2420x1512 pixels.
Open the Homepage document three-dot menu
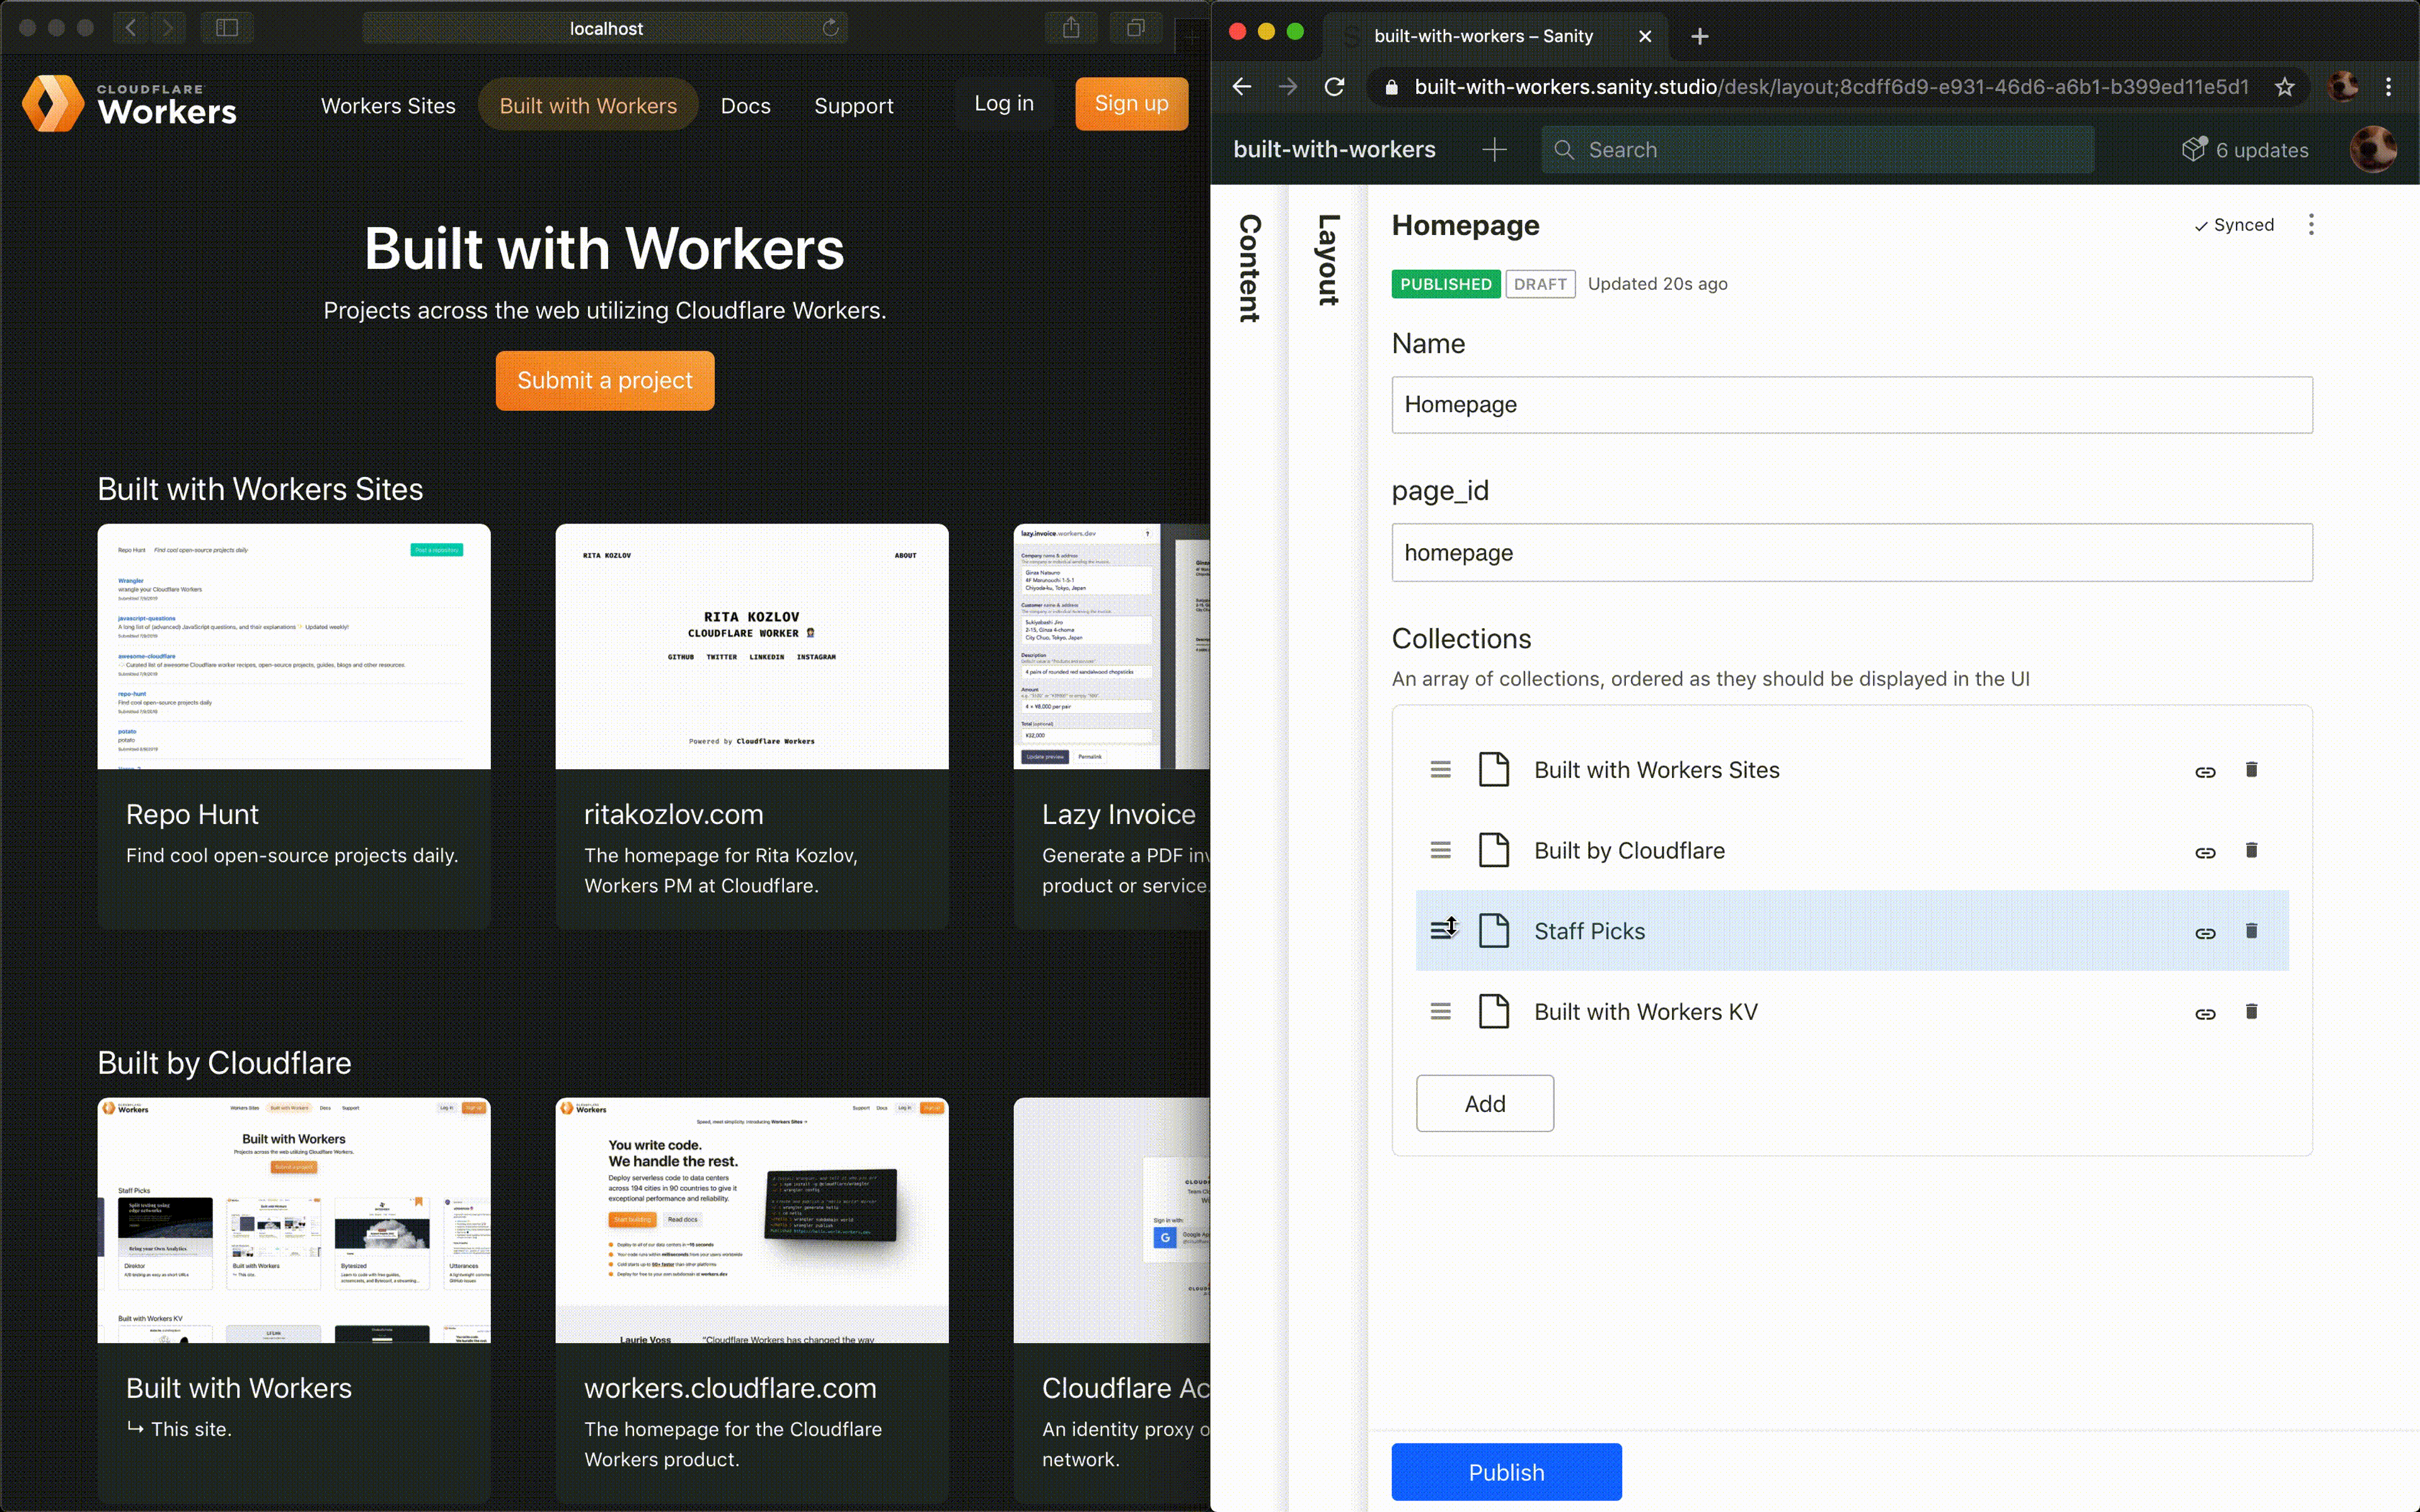click(2311, 225)
